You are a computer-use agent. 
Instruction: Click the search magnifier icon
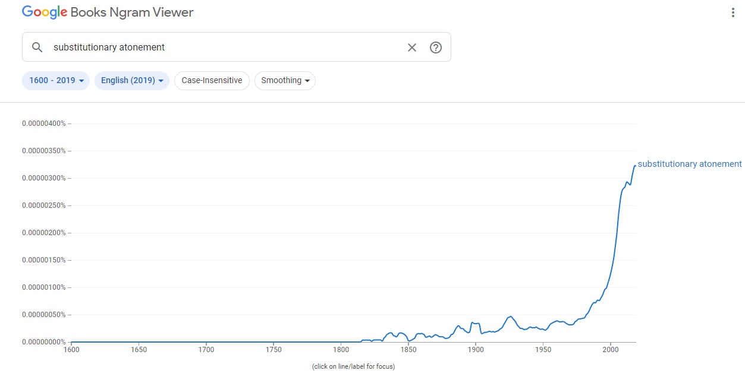pos(37,48)
